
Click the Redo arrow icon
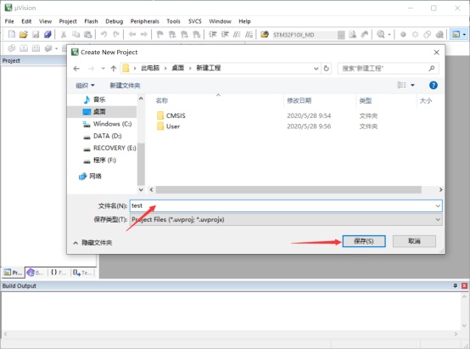(116, 35)
